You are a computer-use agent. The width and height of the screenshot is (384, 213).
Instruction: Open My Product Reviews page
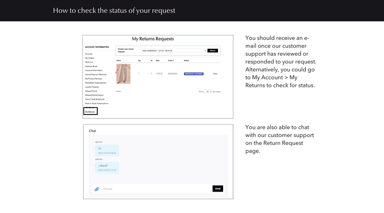(94, 79)
